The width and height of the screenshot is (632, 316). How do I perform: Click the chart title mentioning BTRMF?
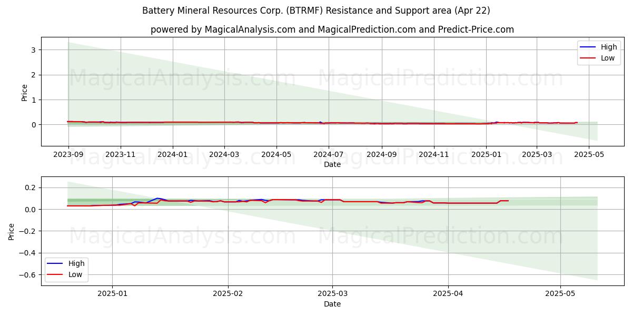pyautogui.click(x=316, y=11)
